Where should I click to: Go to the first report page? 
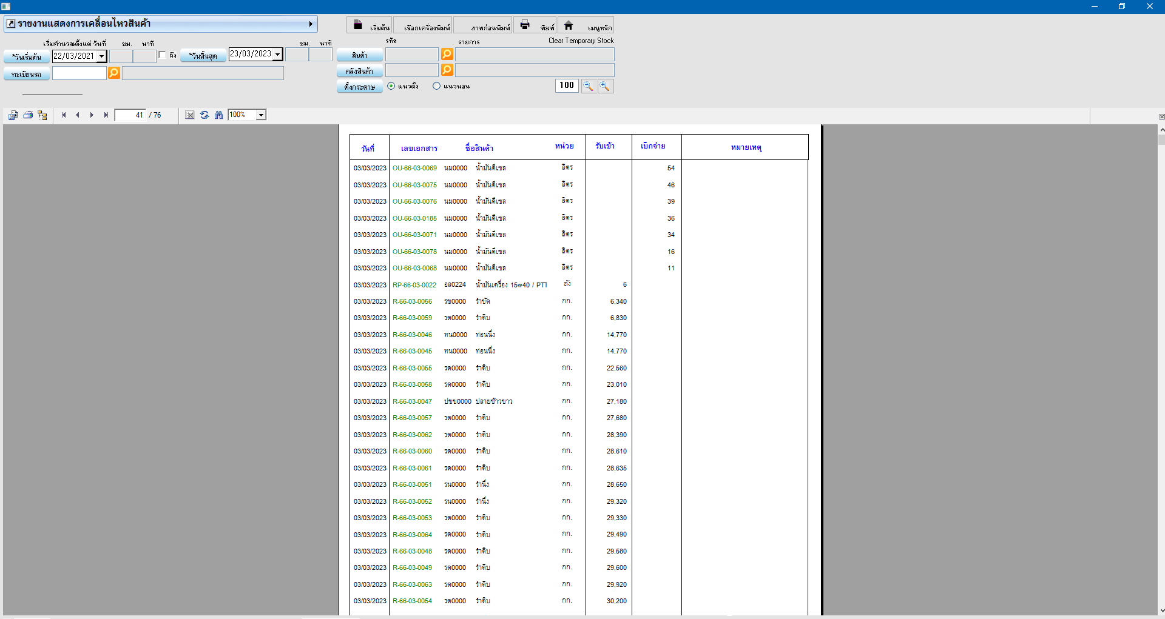tap(64, 115)
